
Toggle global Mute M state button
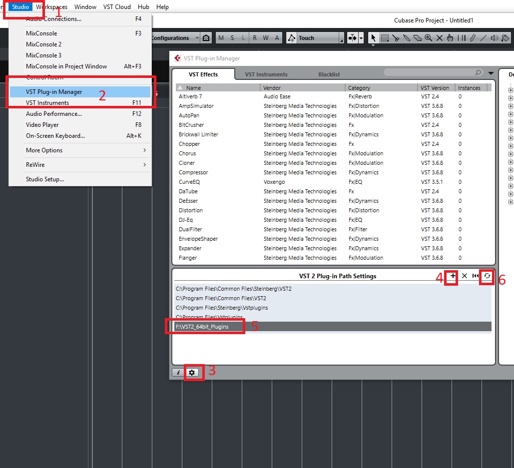221,38
